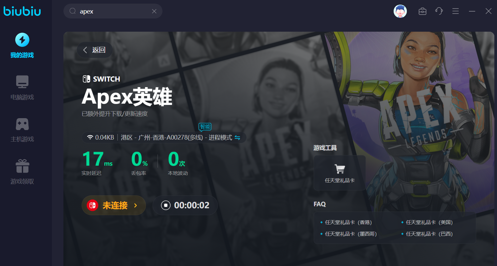
Task: Select the 游戏领取 label
Action: (x=22, y=182)
